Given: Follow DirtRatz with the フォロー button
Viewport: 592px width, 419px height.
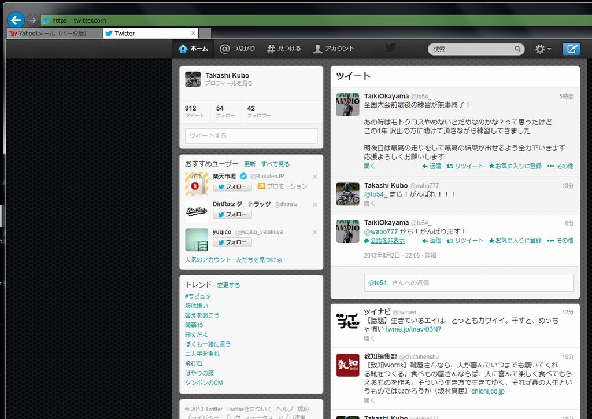Looking at the screenshot, I should [232, 215].
